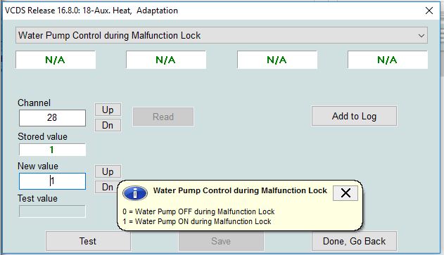Click the Save button
The width and height of the screenshot is (444, 255).
click(221, 241)
